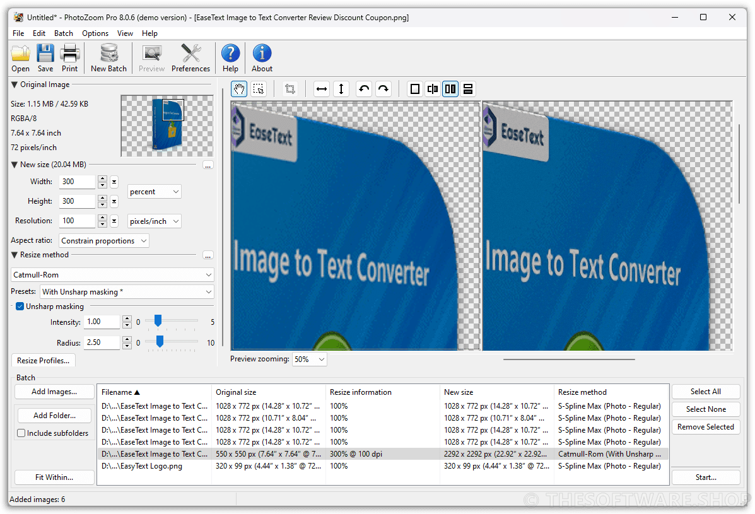Click the preview vertical scrollbar
Viewport: 755px width, 514px height.
click(x=739, y=163)
